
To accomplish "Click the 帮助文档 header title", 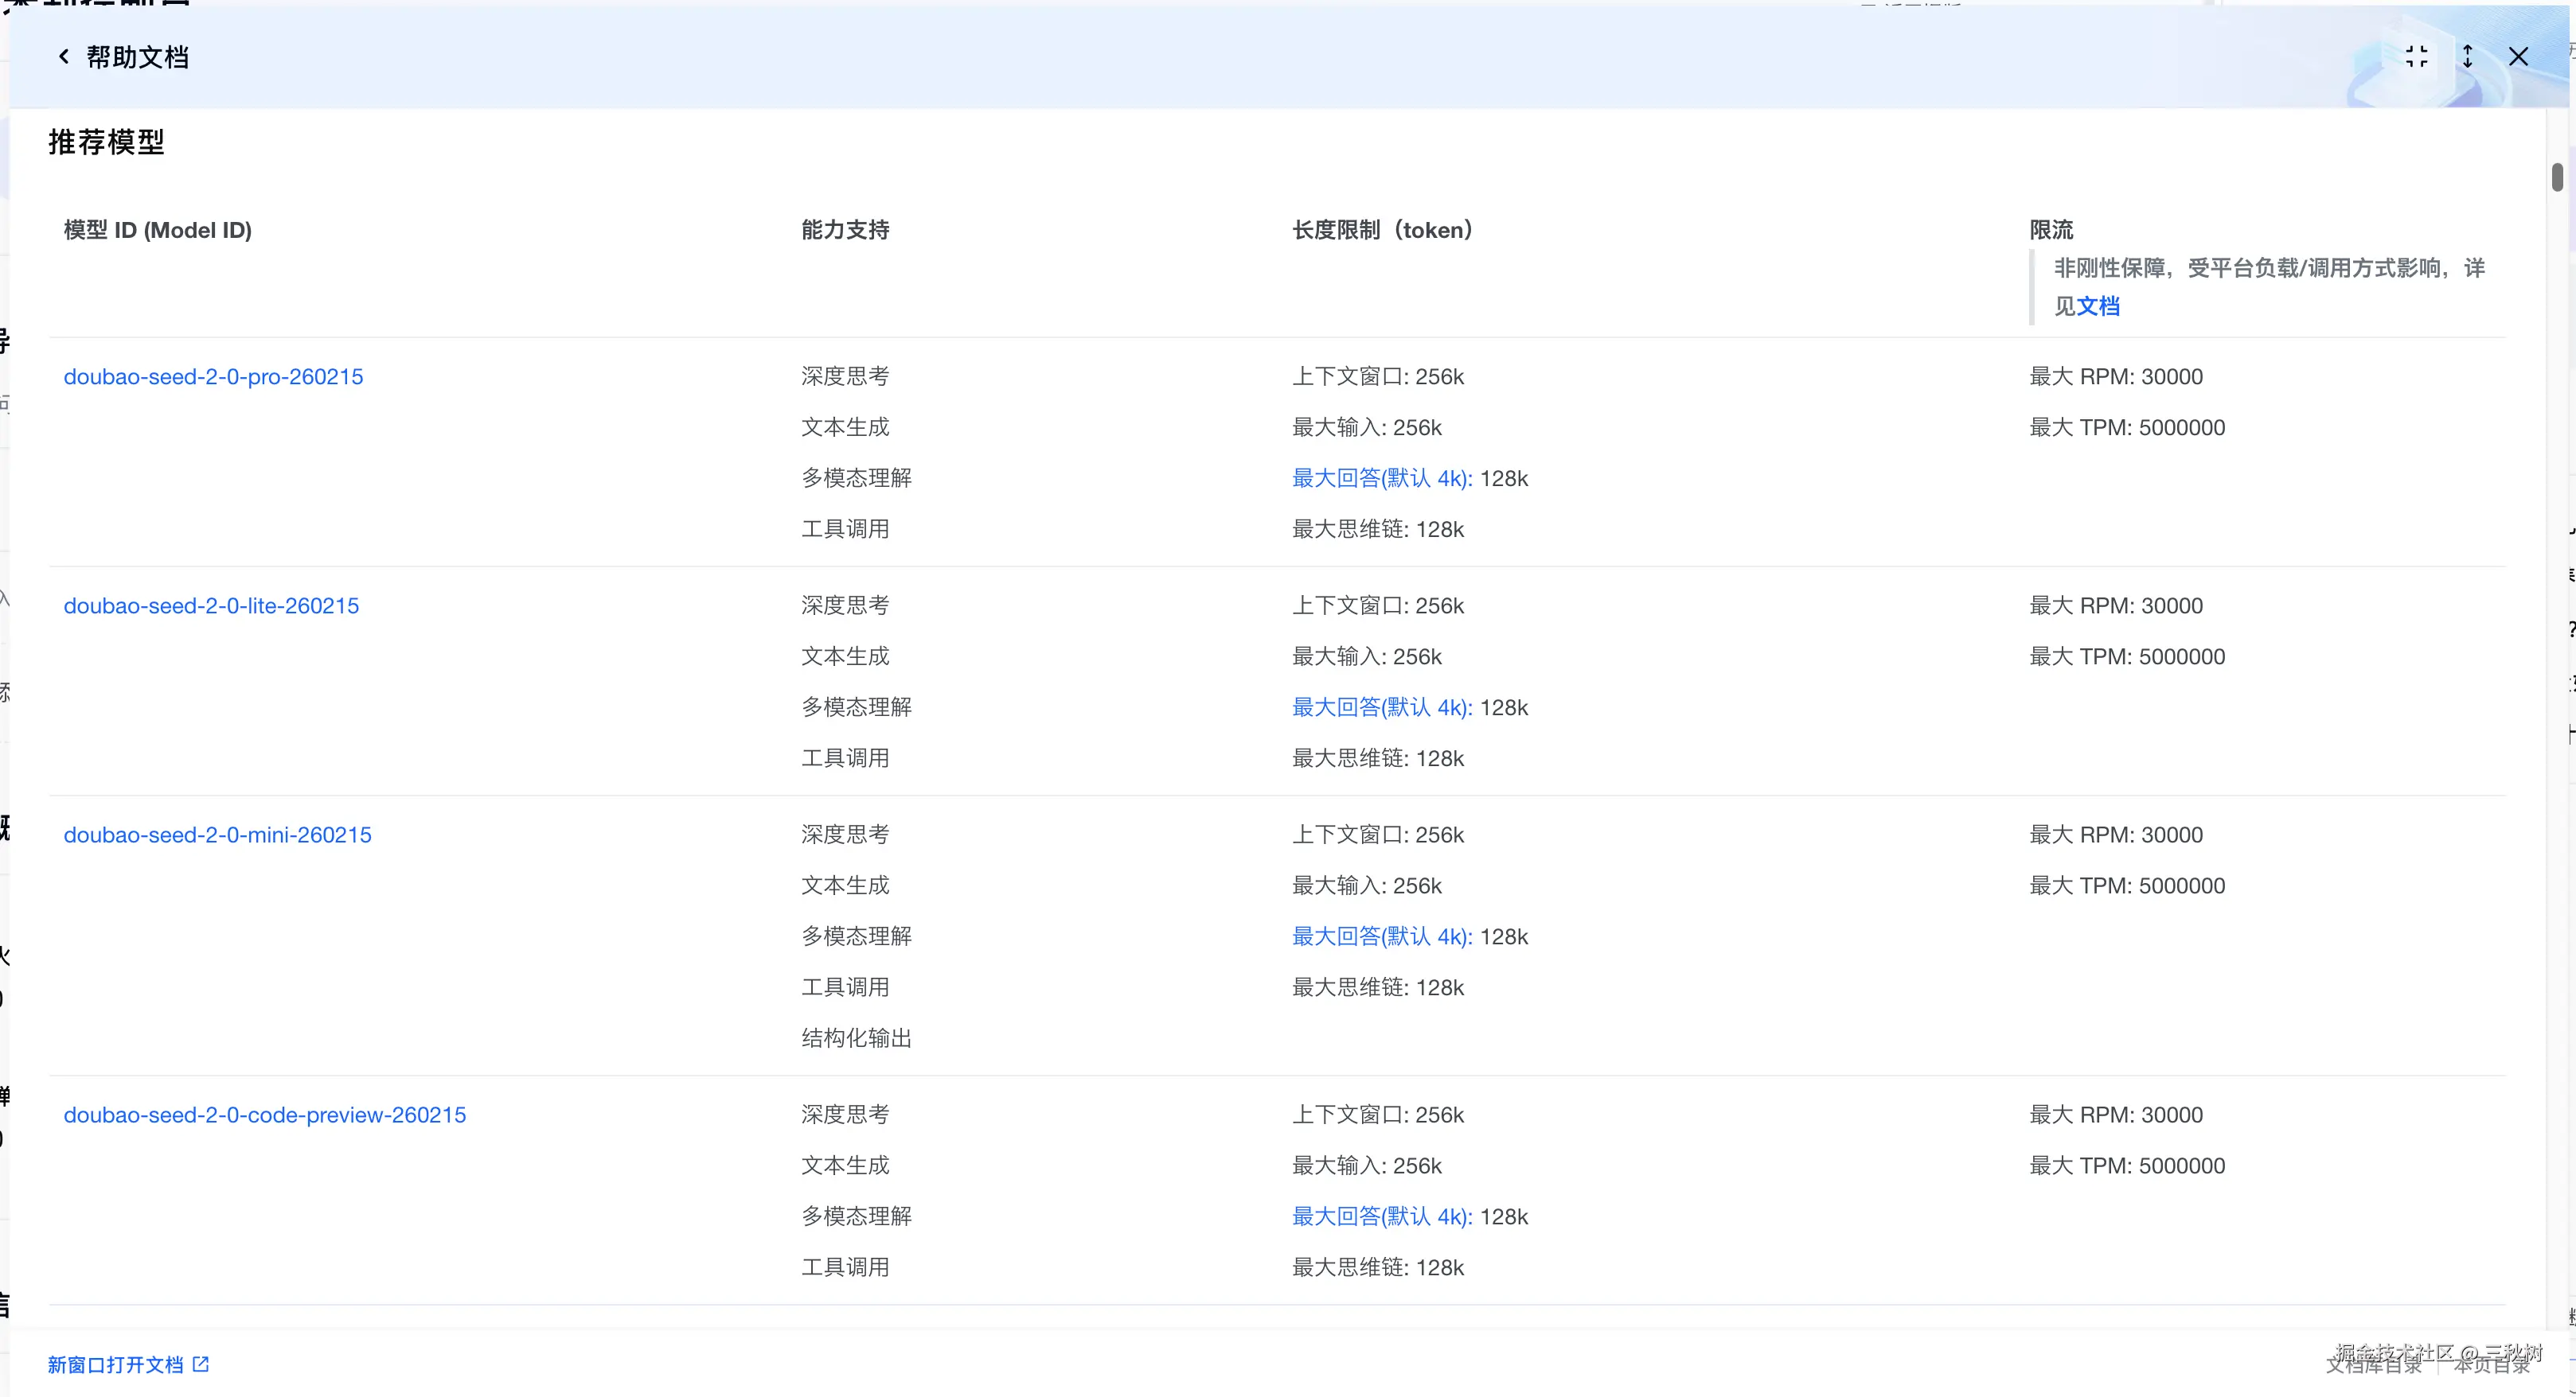I will tap(137, 57).
